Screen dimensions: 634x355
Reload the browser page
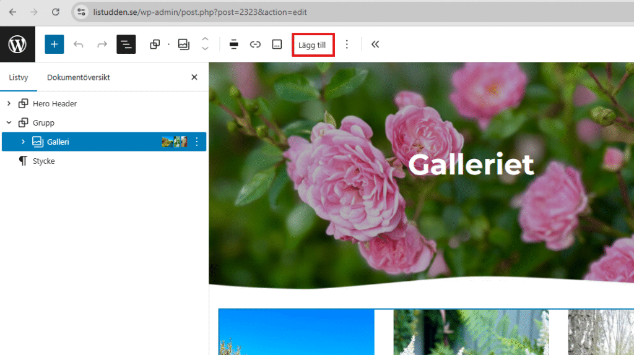coord(55,12)
